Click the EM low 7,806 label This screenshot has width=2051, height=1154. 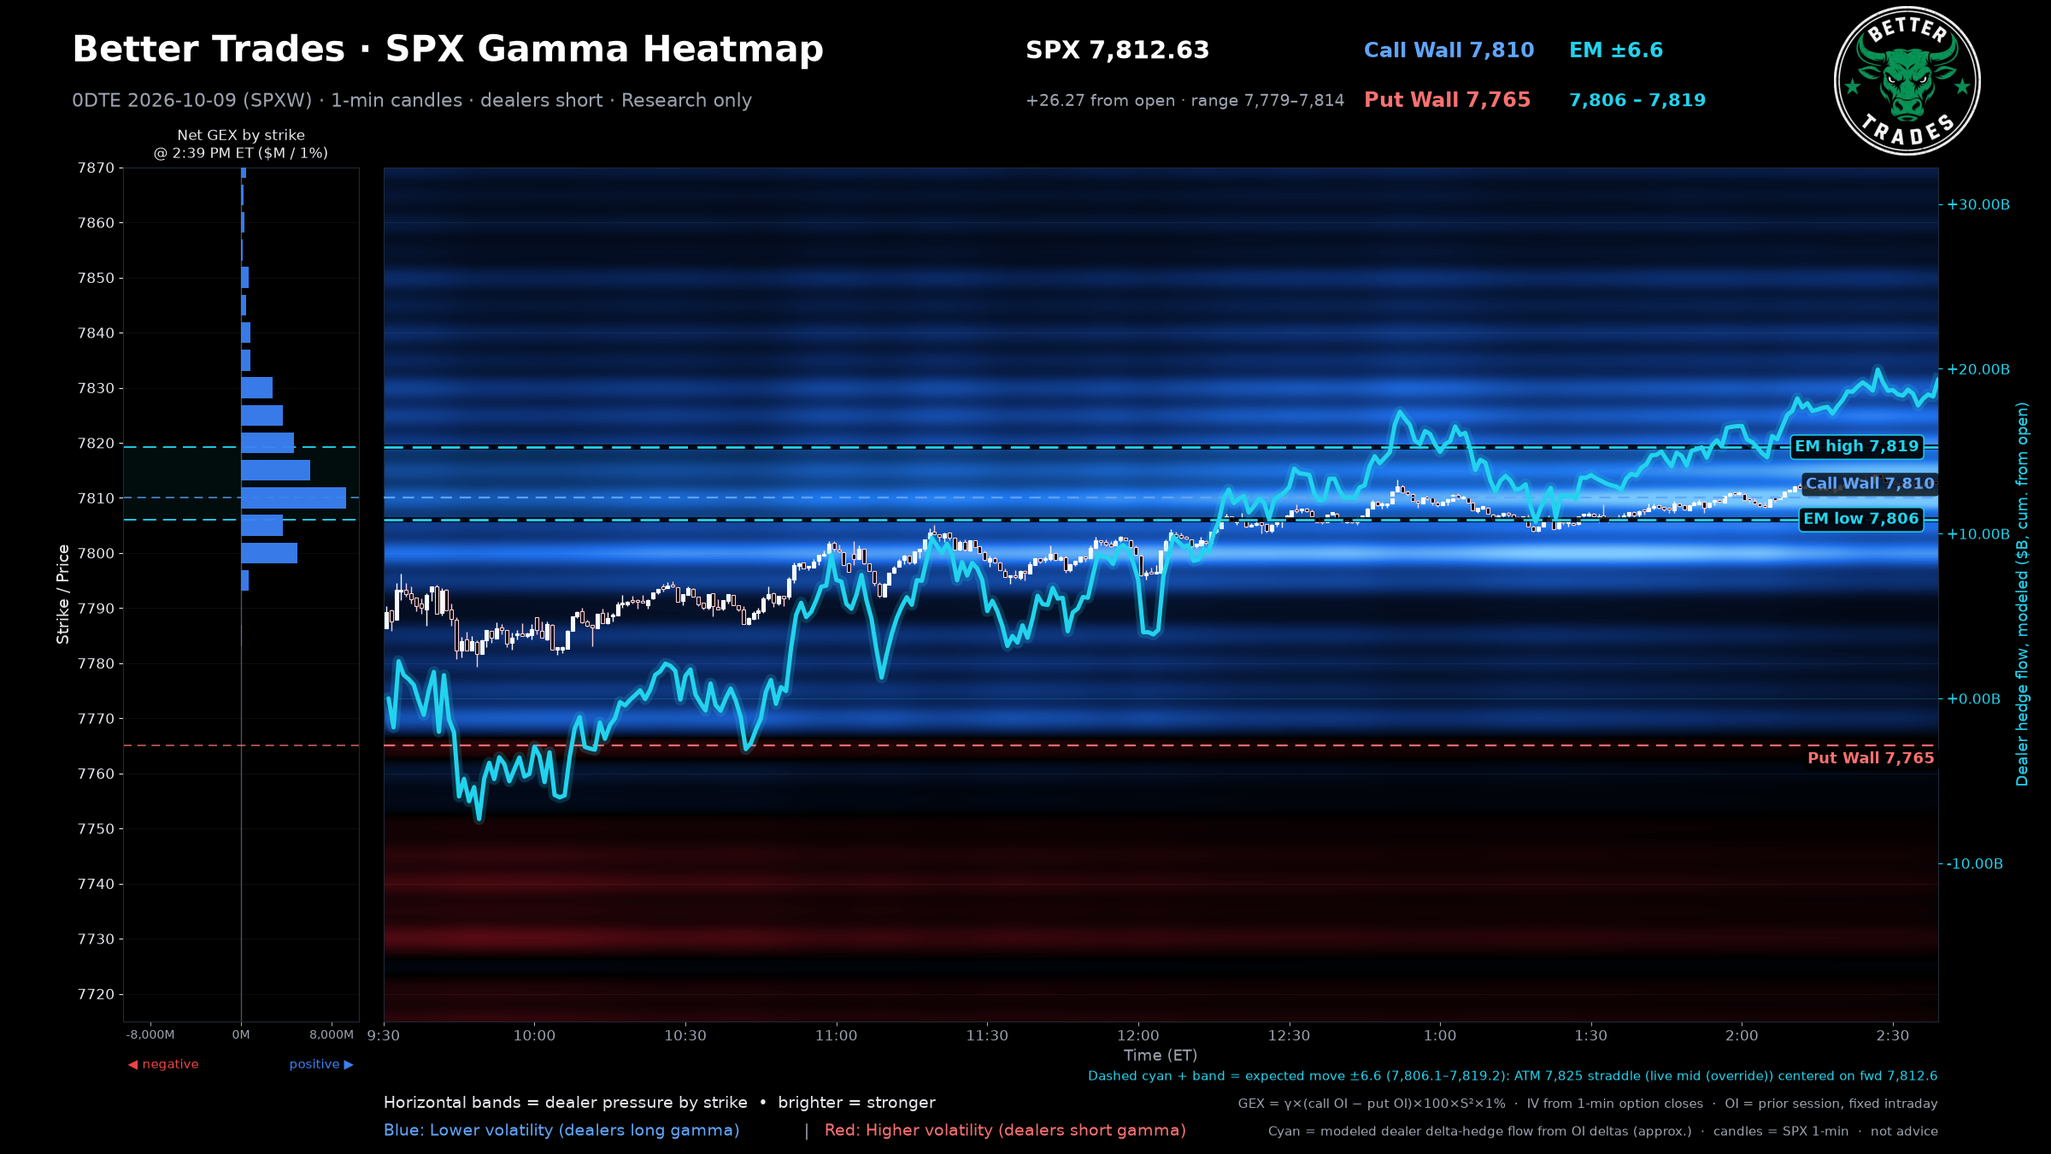[1860, 519]
